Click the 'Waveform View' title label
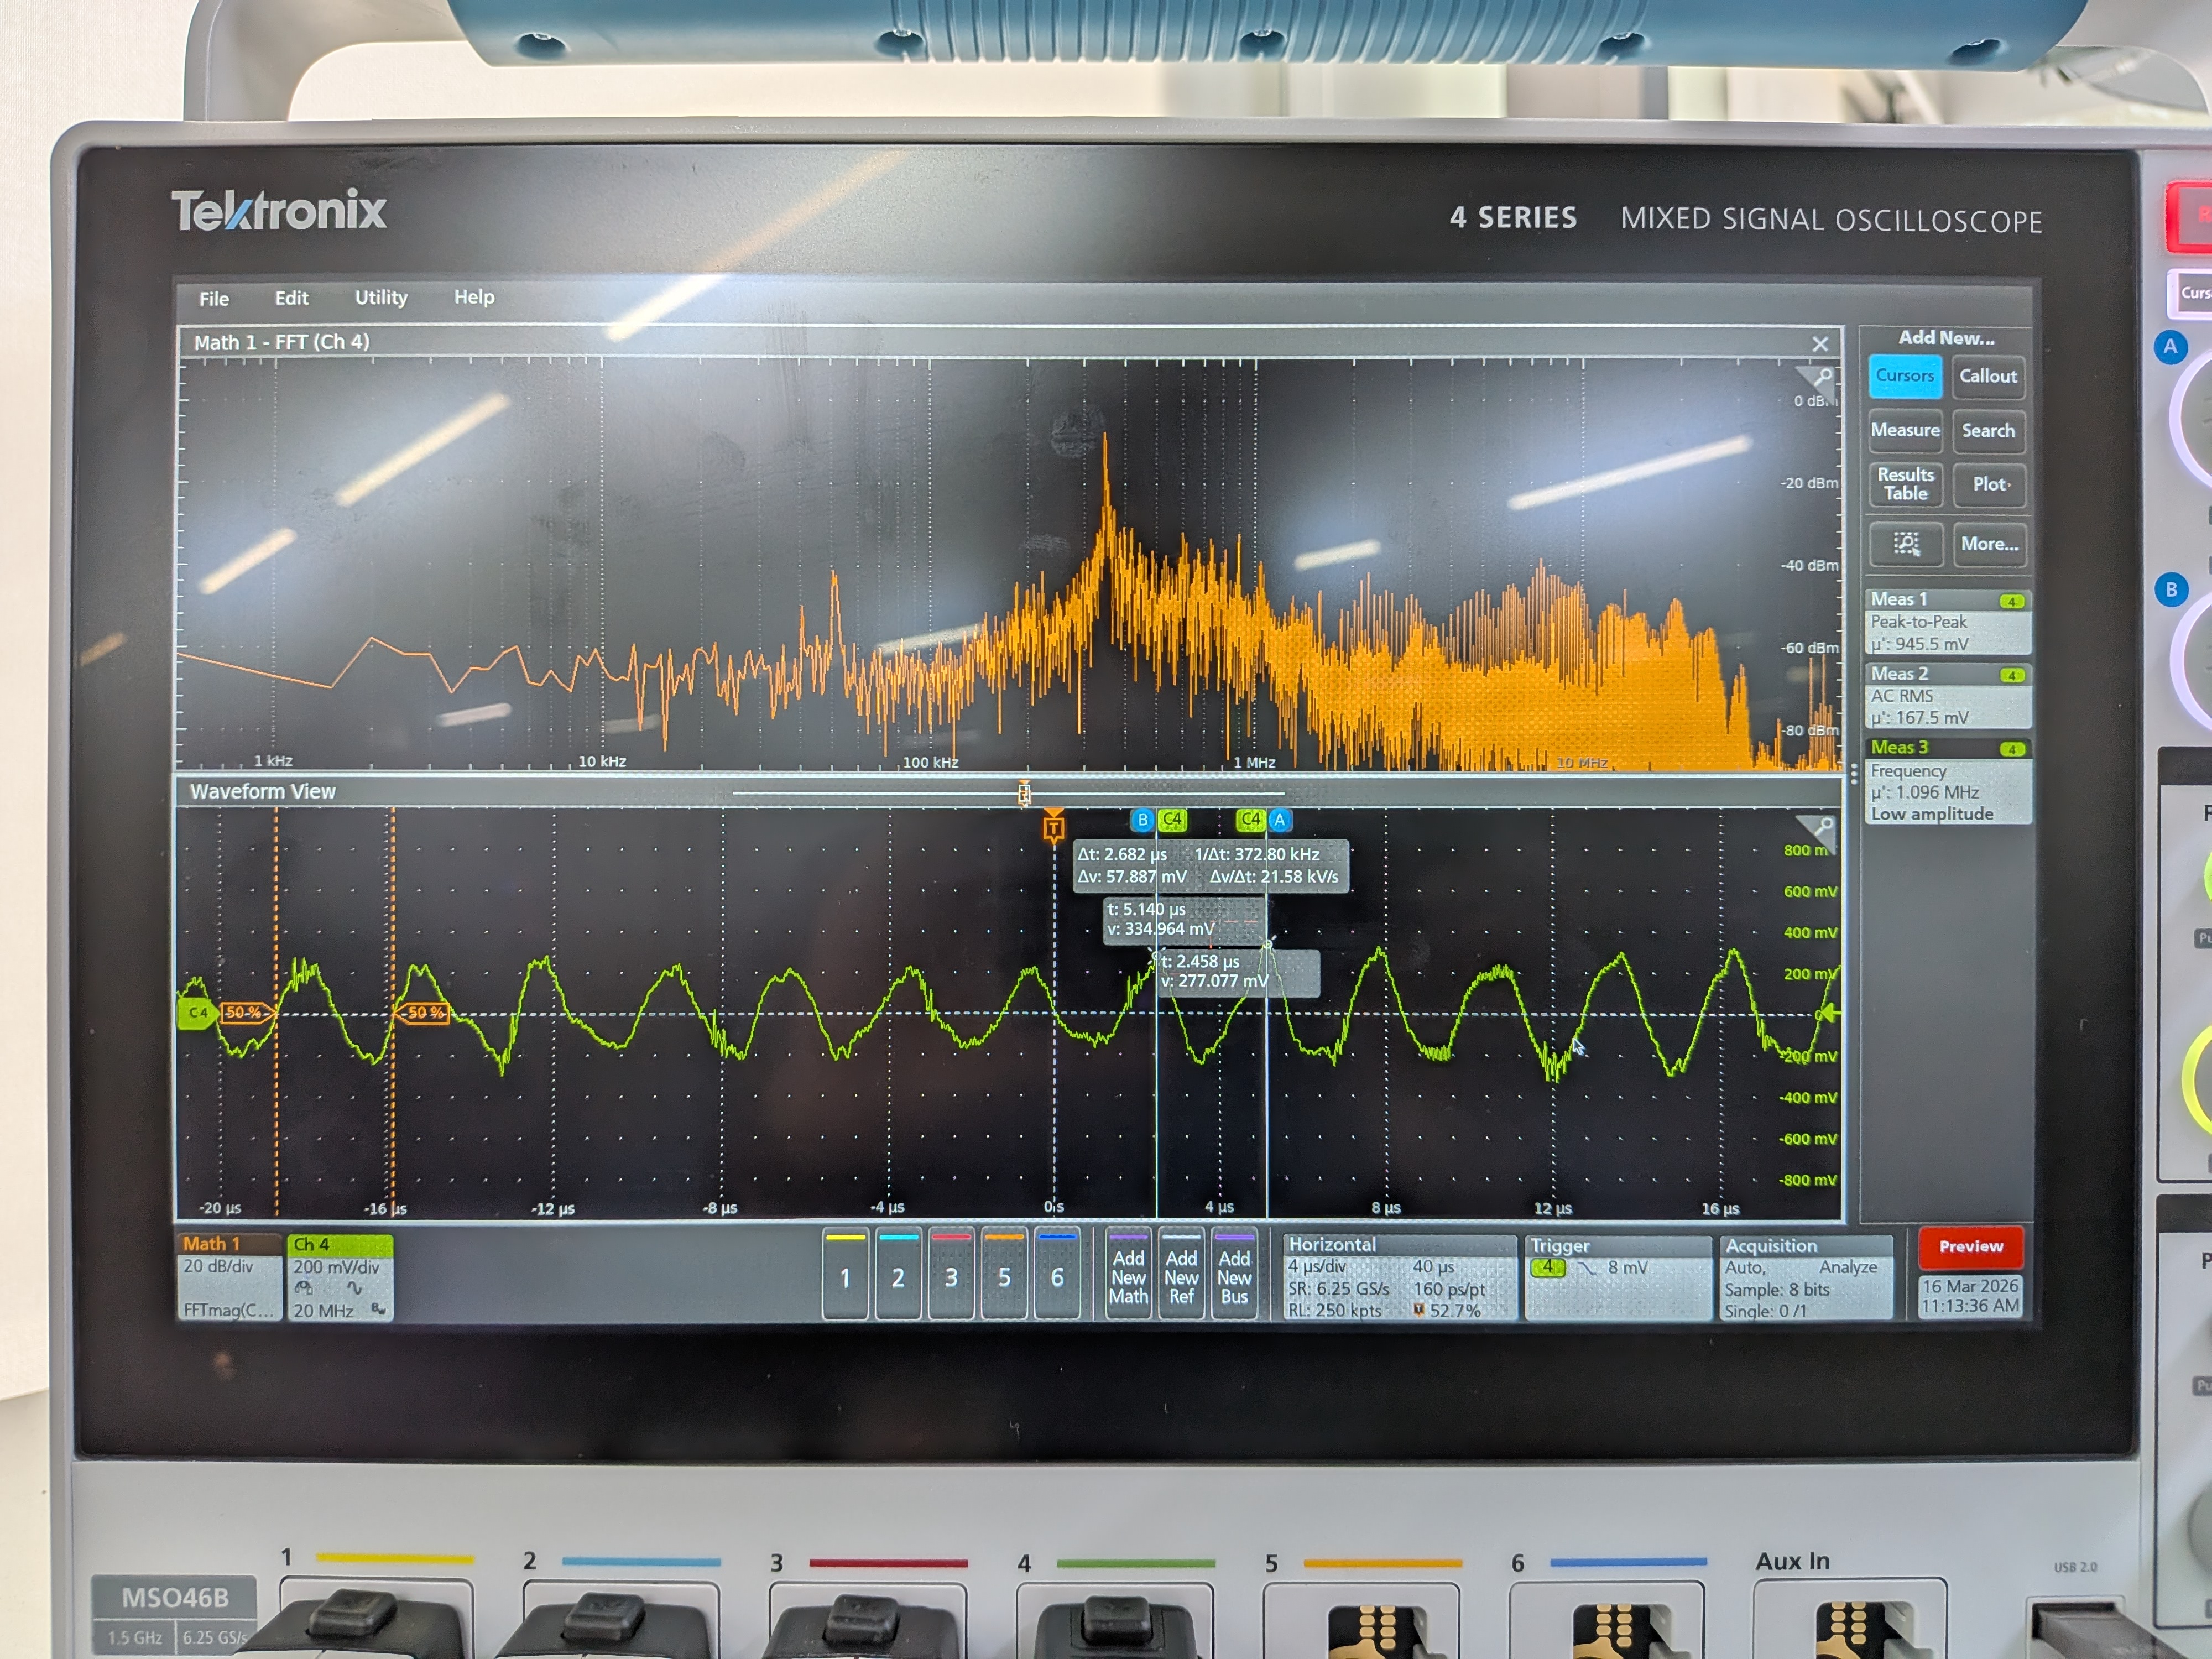Image resolution: width=2212 pixels, height=1659 pixels. [263, 792]
